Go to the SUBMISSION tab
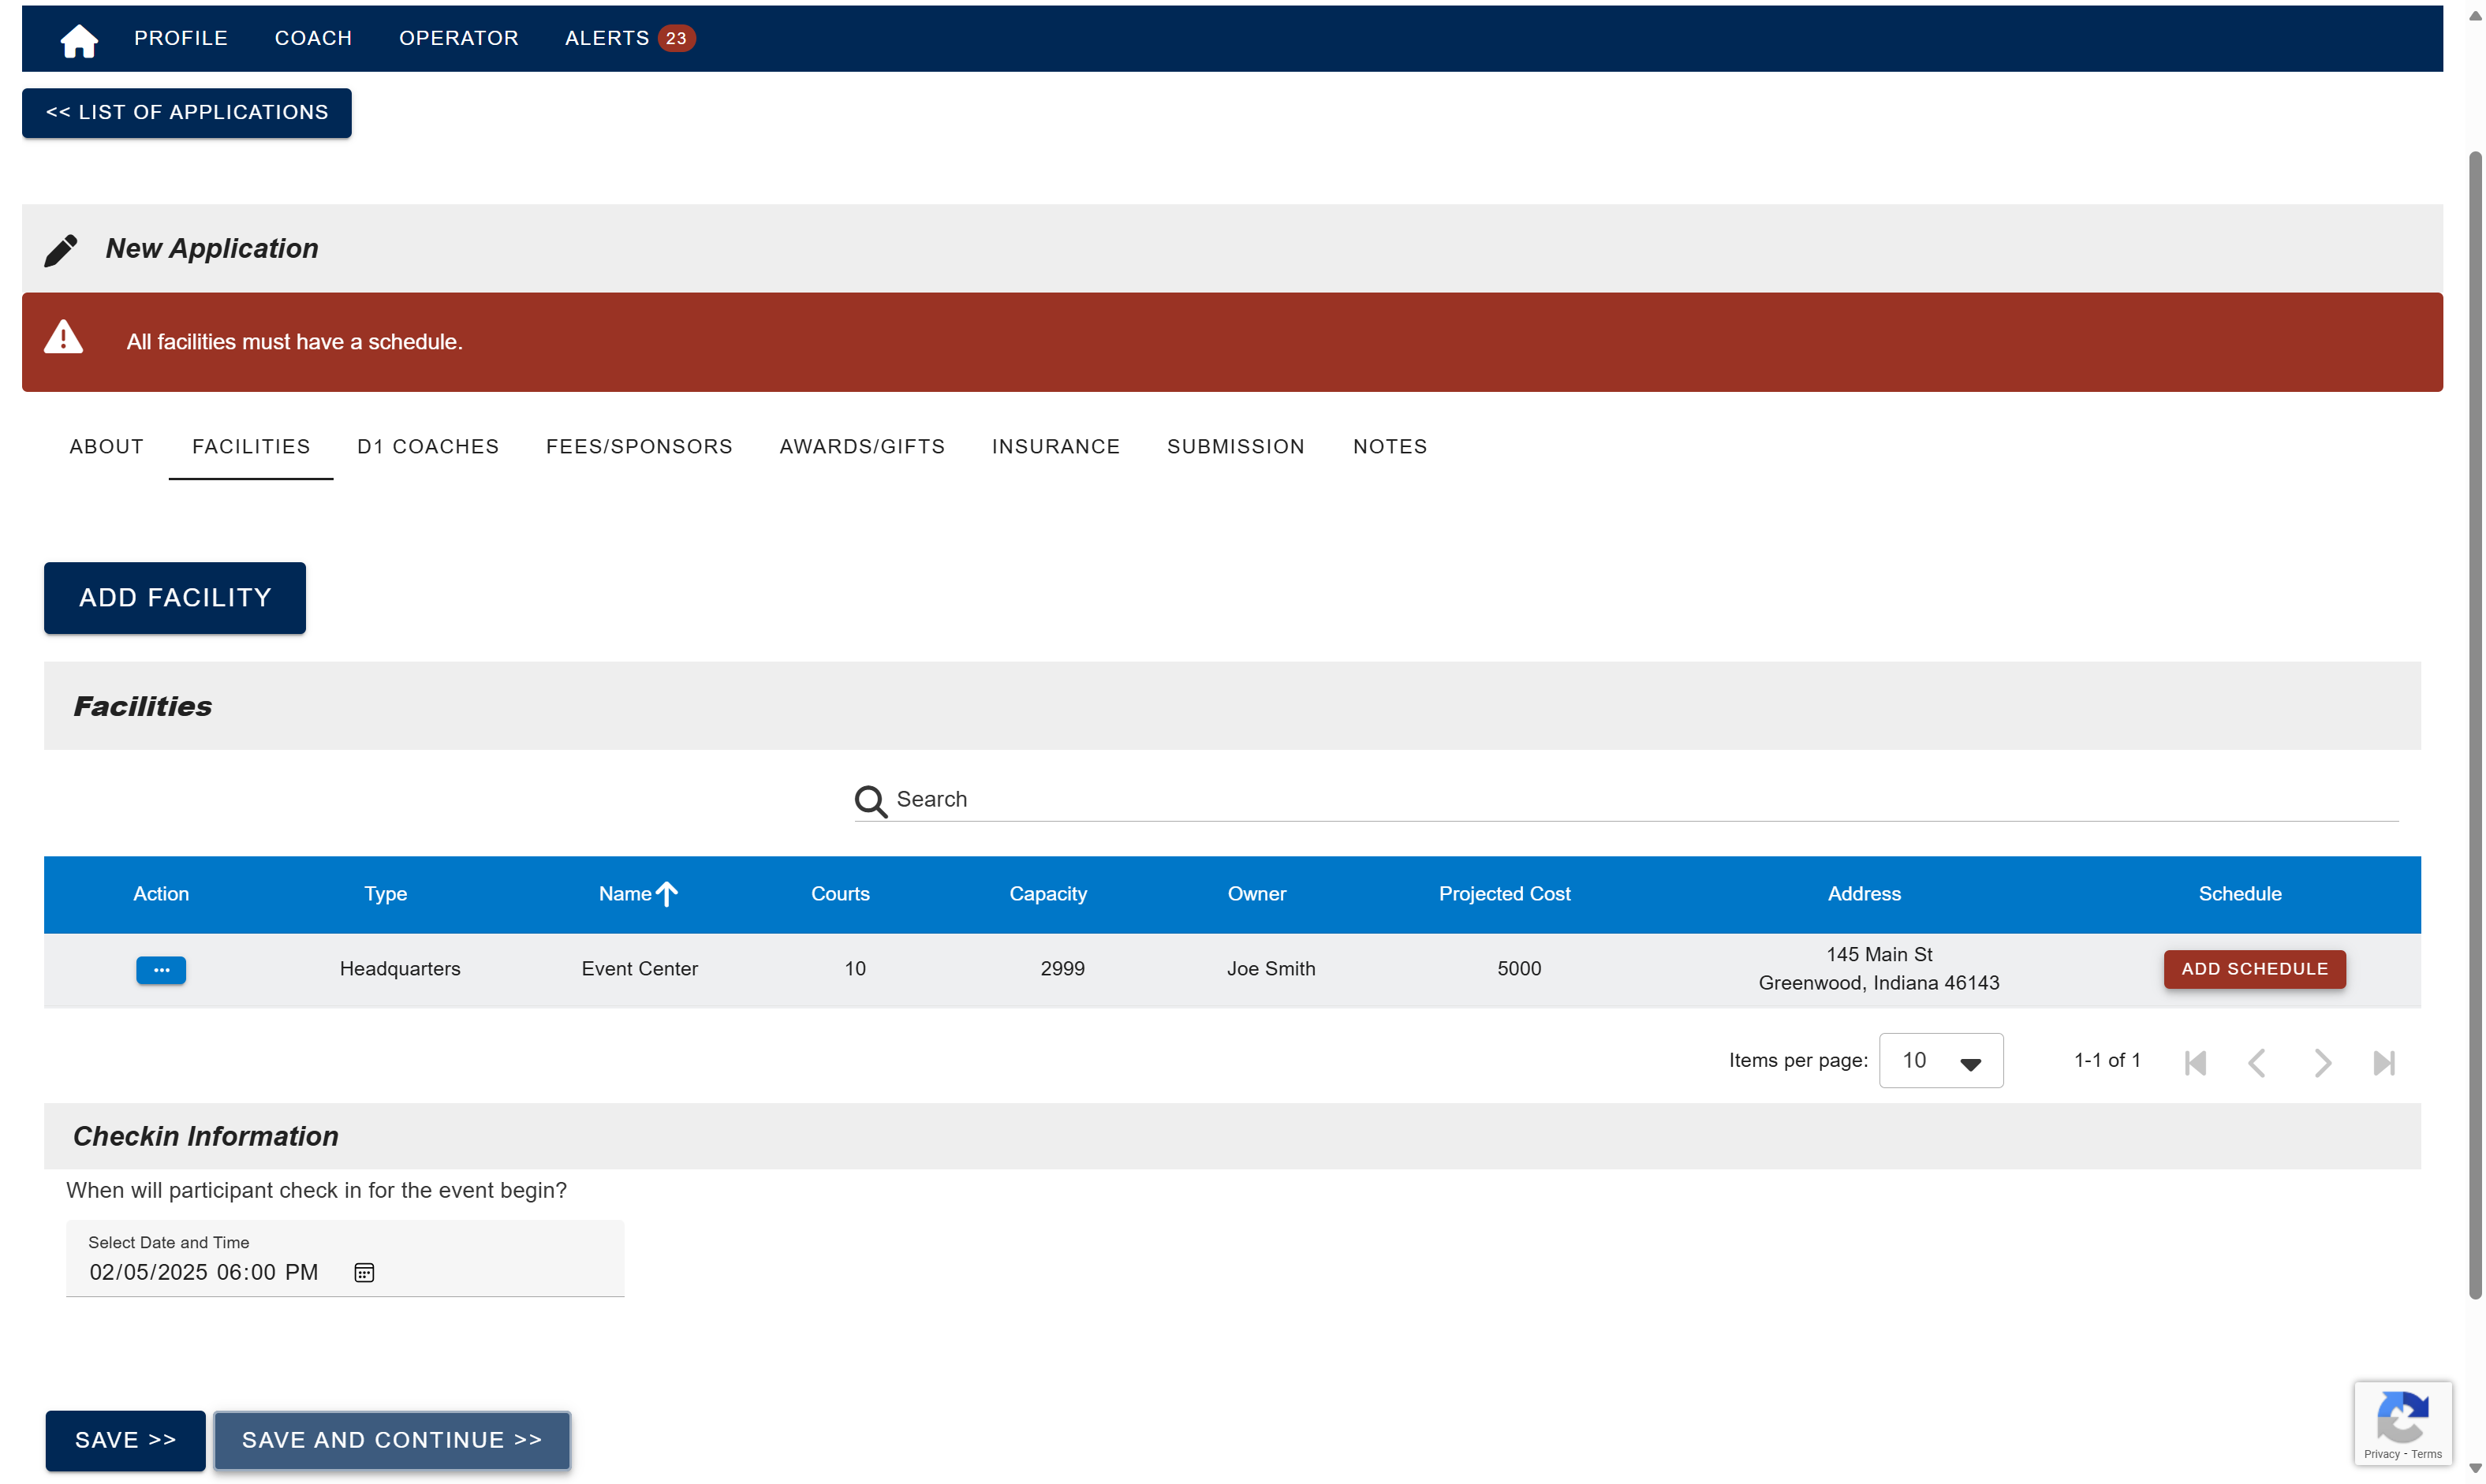 point(1236,447)
